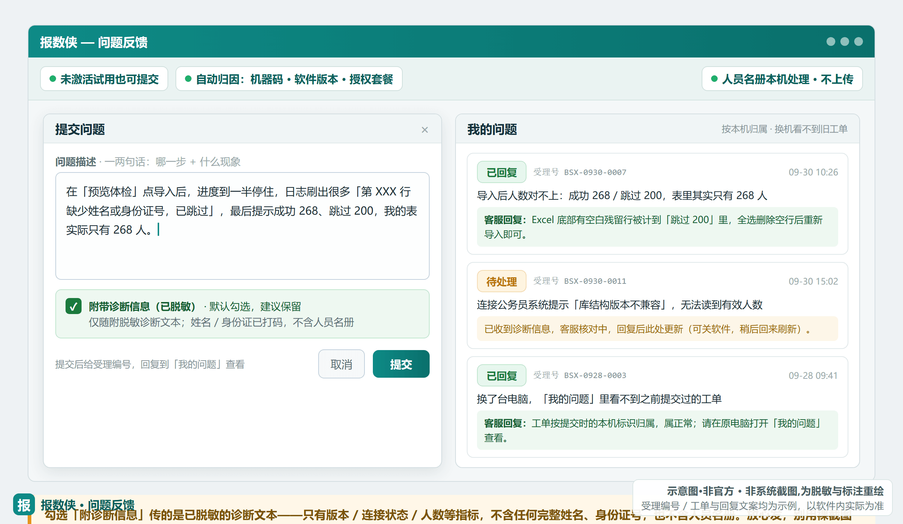
Task: Select the ticket number BSX-0930-0011
Action: pyautogui.click(x=595, y=281)
